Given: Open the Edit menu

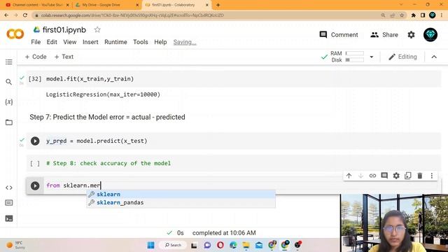Looking at the screenshot, I should [52, 42].
